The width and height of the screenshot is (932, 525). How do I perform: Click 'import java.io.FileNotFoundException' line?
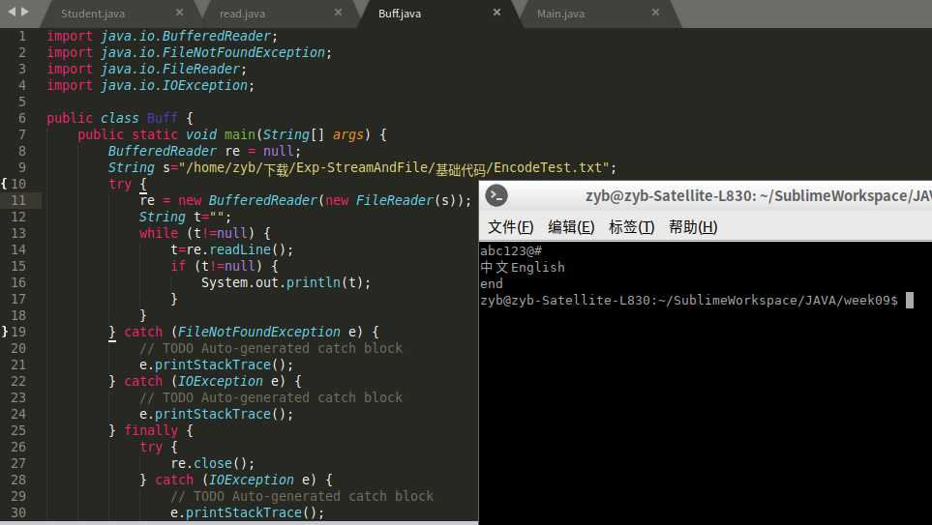click(189, 53)
